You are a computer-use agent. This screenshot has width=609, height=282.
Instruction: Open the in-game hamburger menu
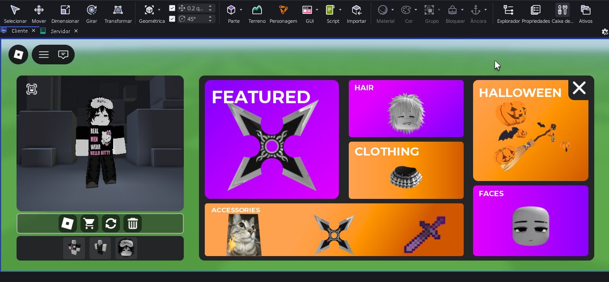pos(44,55)
